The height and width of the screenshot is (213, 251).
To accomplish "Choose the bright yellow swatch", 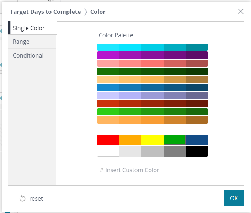I will [152, 140].
